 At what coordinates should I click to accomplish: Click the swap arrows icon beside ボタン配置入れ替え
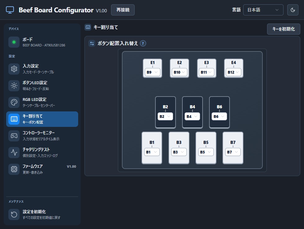[x=92, y=44]
